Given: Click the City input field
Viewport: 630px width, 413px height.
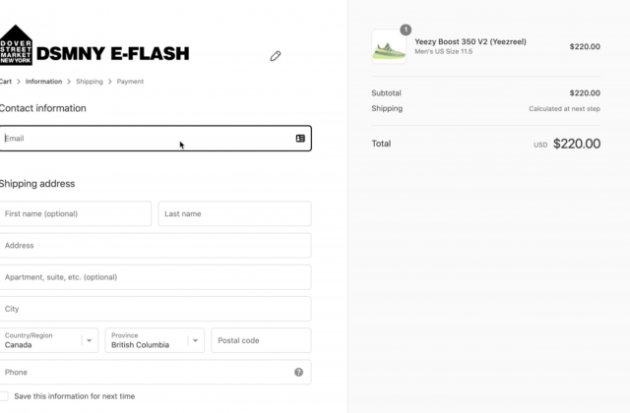Looking at the screenshot, I should click(156, 309).
